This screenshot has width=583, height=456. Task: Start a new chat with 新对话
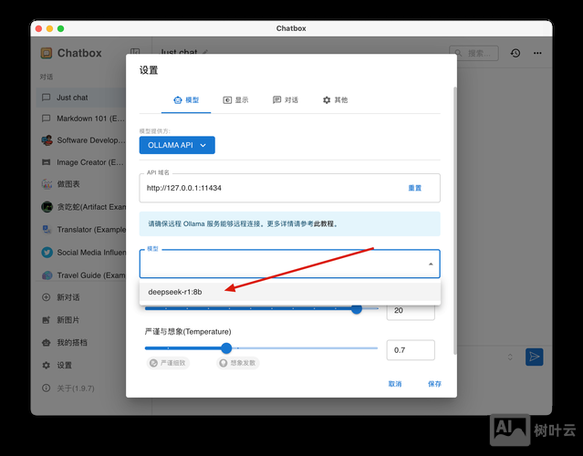coord(68,297)
